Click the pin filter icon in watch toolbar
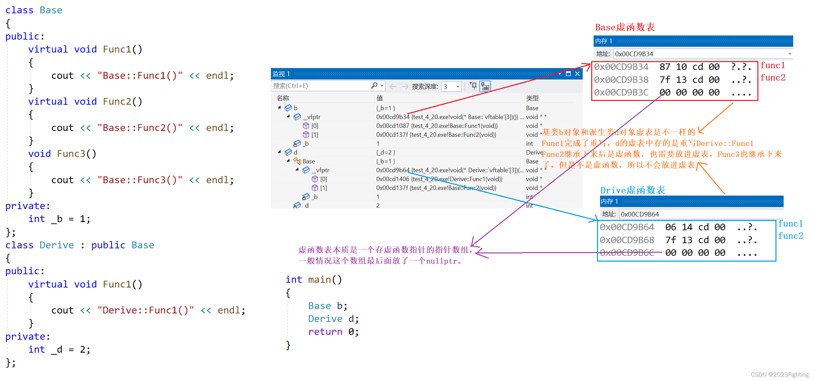The image size is (814, 381). tap(473, 86)
